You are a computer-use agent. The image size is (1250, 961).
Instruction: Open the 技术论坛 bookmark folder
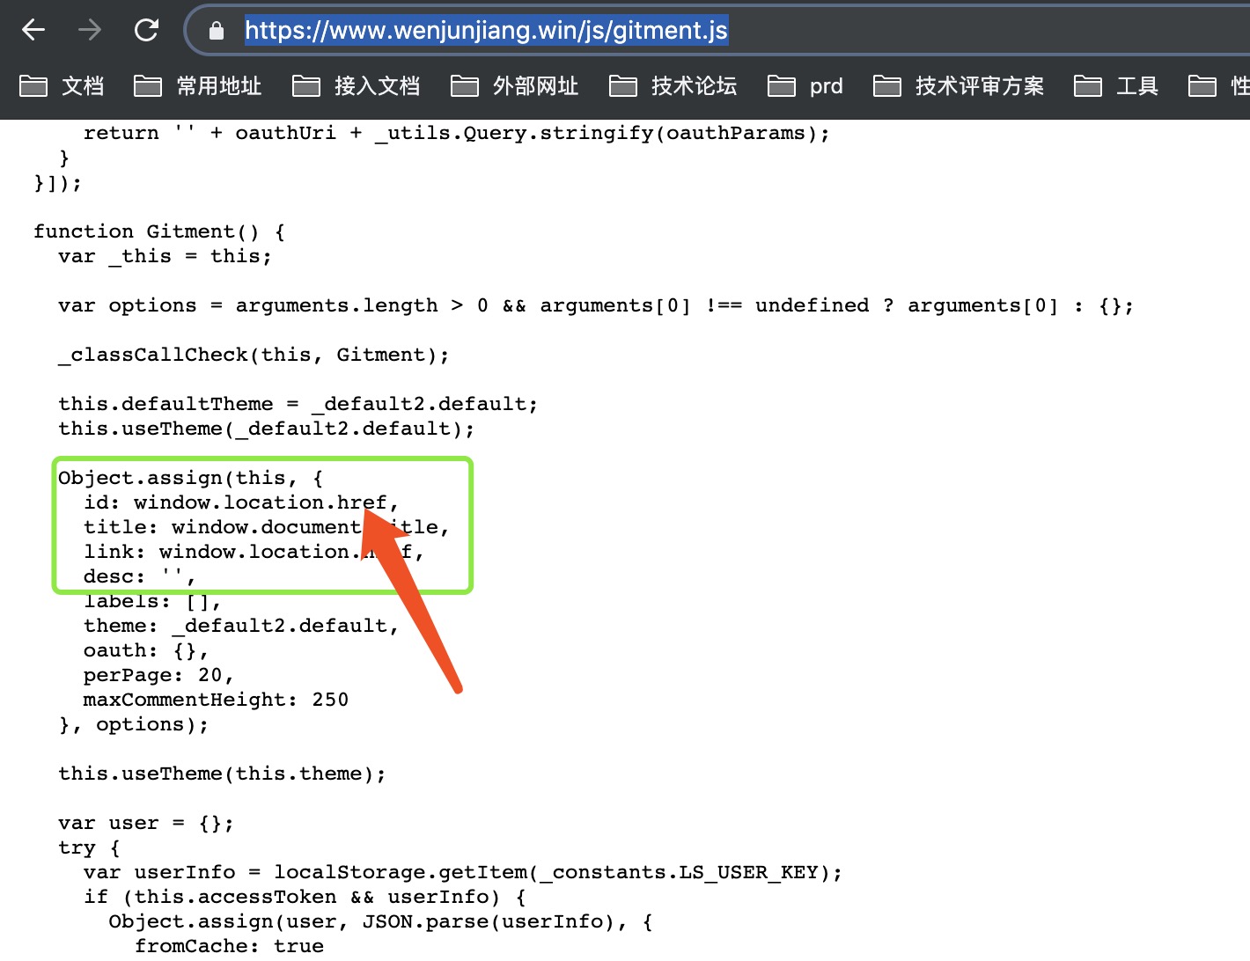pyautogui.click(x=673, y=86)
